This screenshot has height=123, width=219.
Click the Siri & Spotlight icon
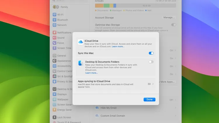[55, 76]
